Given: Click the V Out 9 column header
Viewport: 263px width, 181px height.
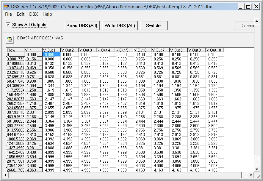Looking at the screenshot, I should point(196,50).
